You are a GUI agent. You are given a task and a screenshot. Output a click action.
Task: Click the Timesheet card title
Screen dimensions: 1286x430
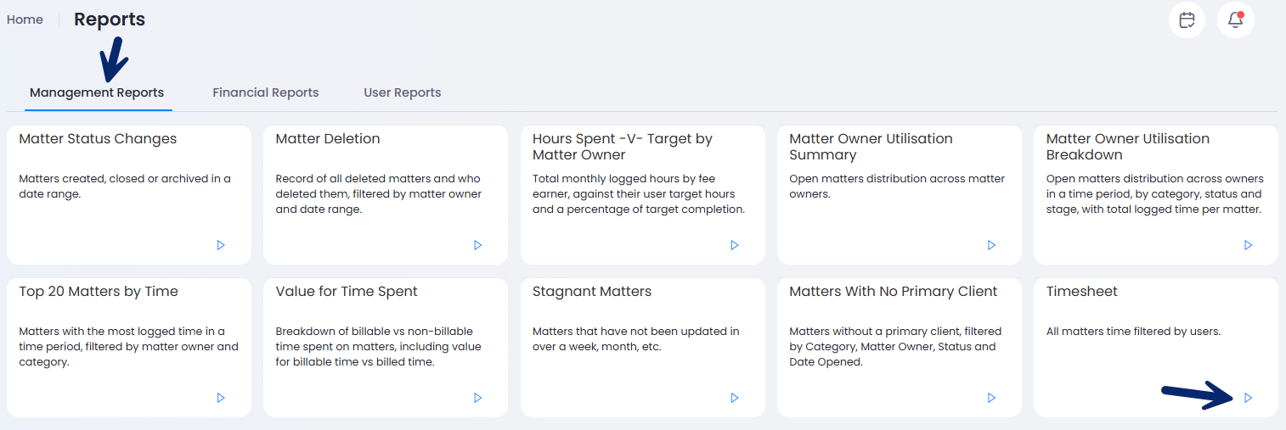(1082, 292)
